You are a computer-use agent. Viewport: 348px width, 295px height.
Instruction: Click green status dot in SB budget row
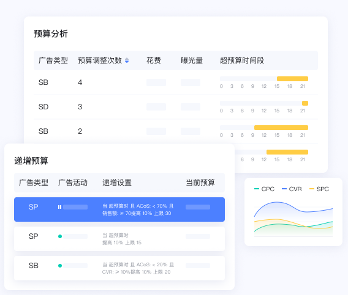60,266
